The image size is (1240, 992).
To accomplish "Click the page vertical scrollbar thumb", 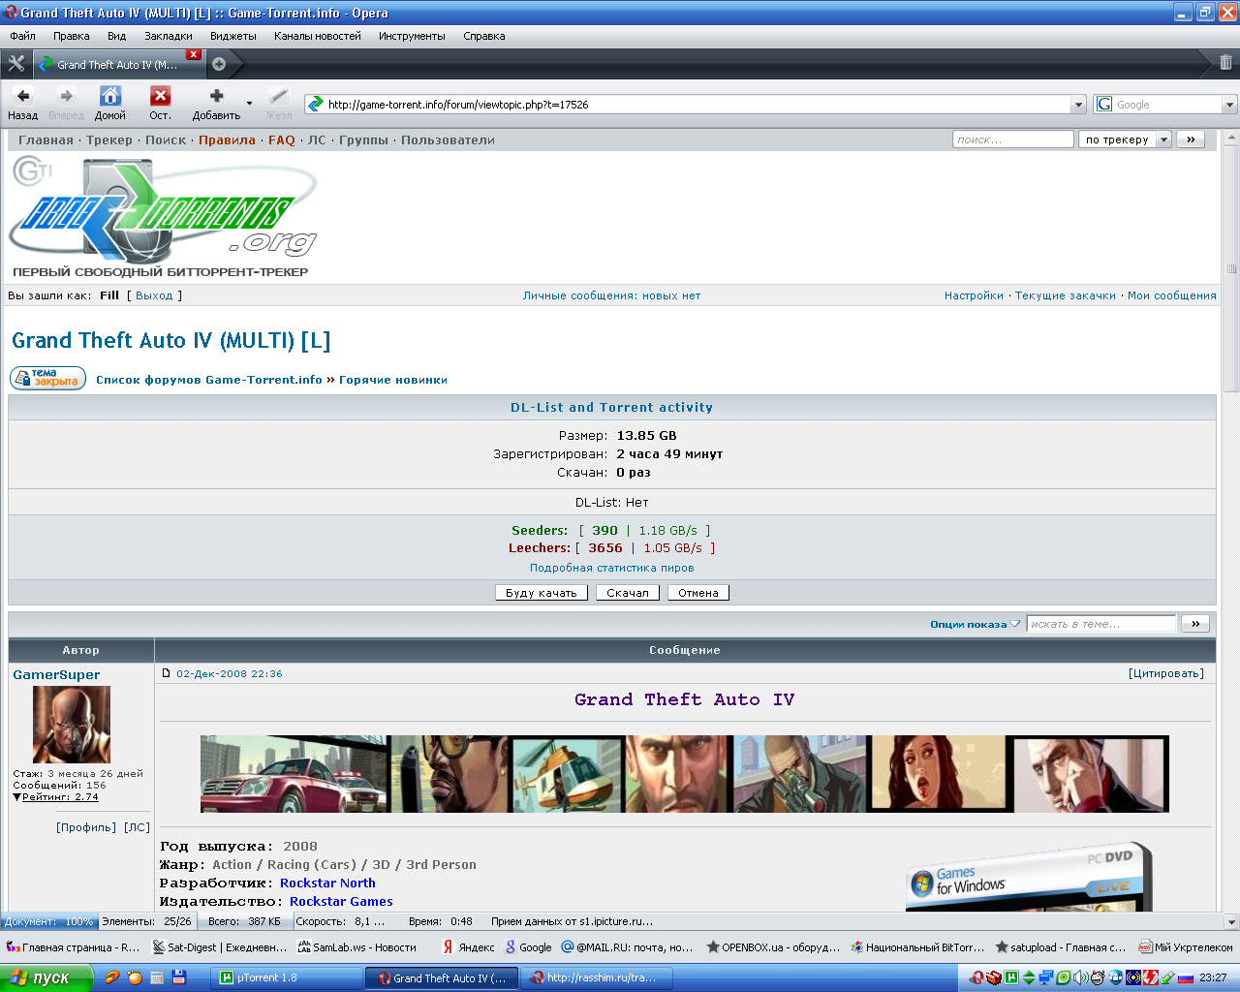I will (1231, 268).
